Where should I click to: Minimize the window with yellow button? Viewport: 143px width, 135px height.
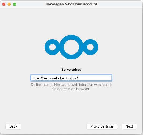click(9, 4)
